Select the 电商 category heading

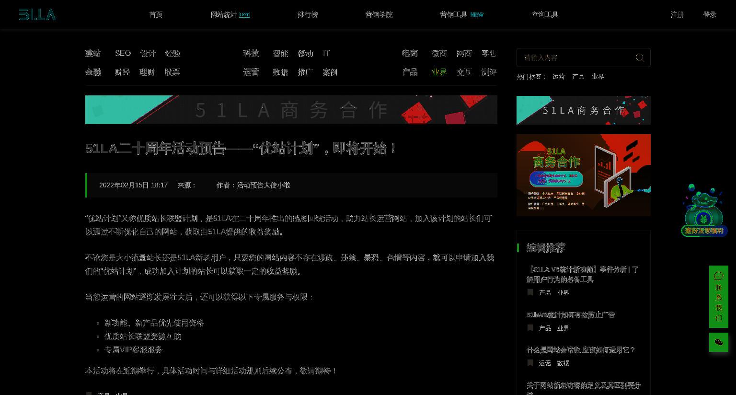pyautogui.click(x=410, y=53)
